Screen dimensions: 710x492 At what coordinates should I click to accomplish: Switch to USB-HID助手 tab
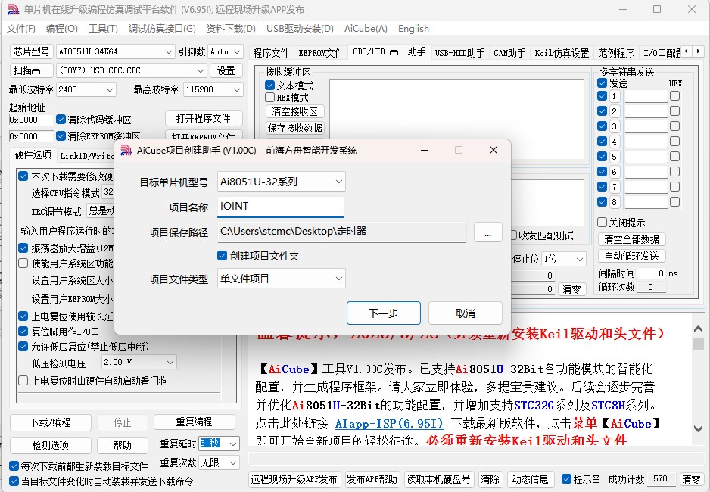pyautogui.click(x=459, y=53)
